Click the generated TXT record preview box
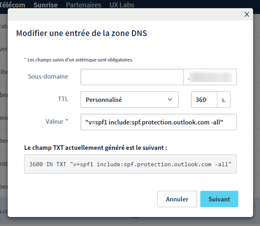 130,164
